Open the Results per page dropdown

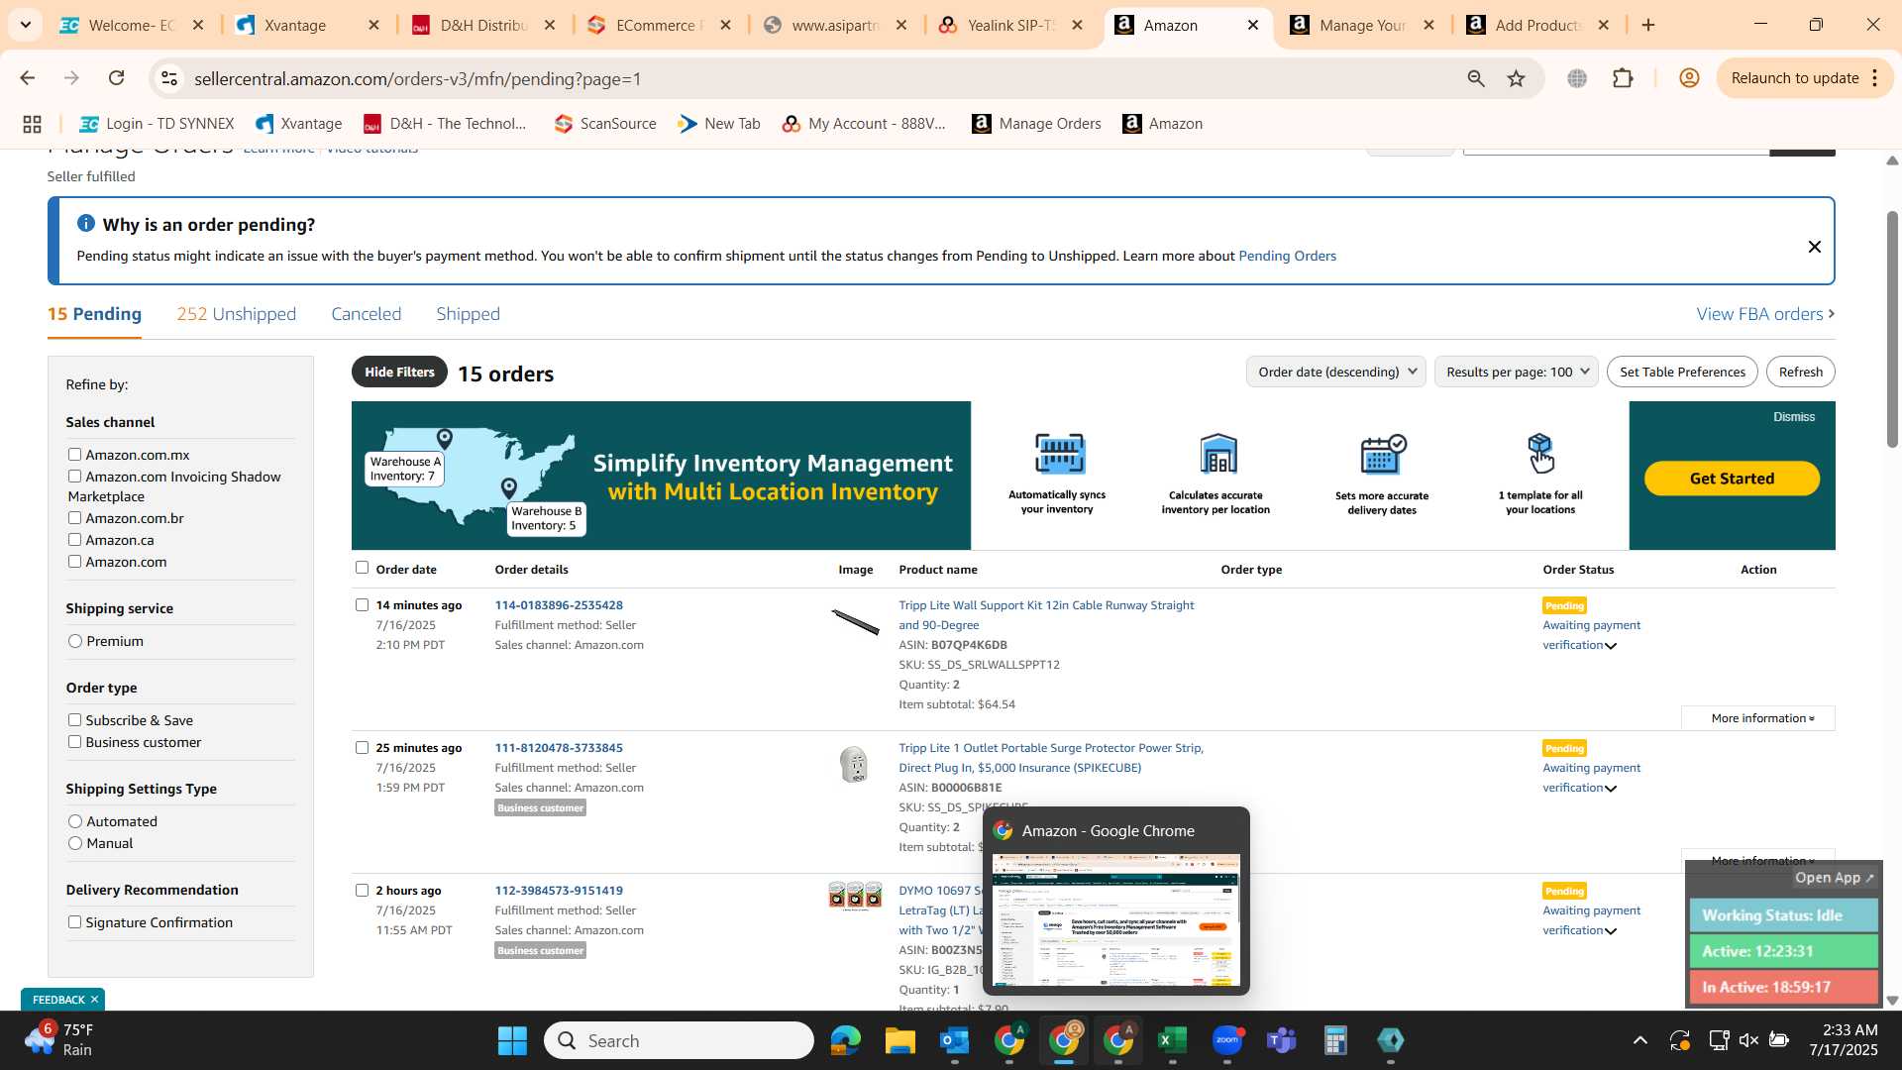point(1516,372)
